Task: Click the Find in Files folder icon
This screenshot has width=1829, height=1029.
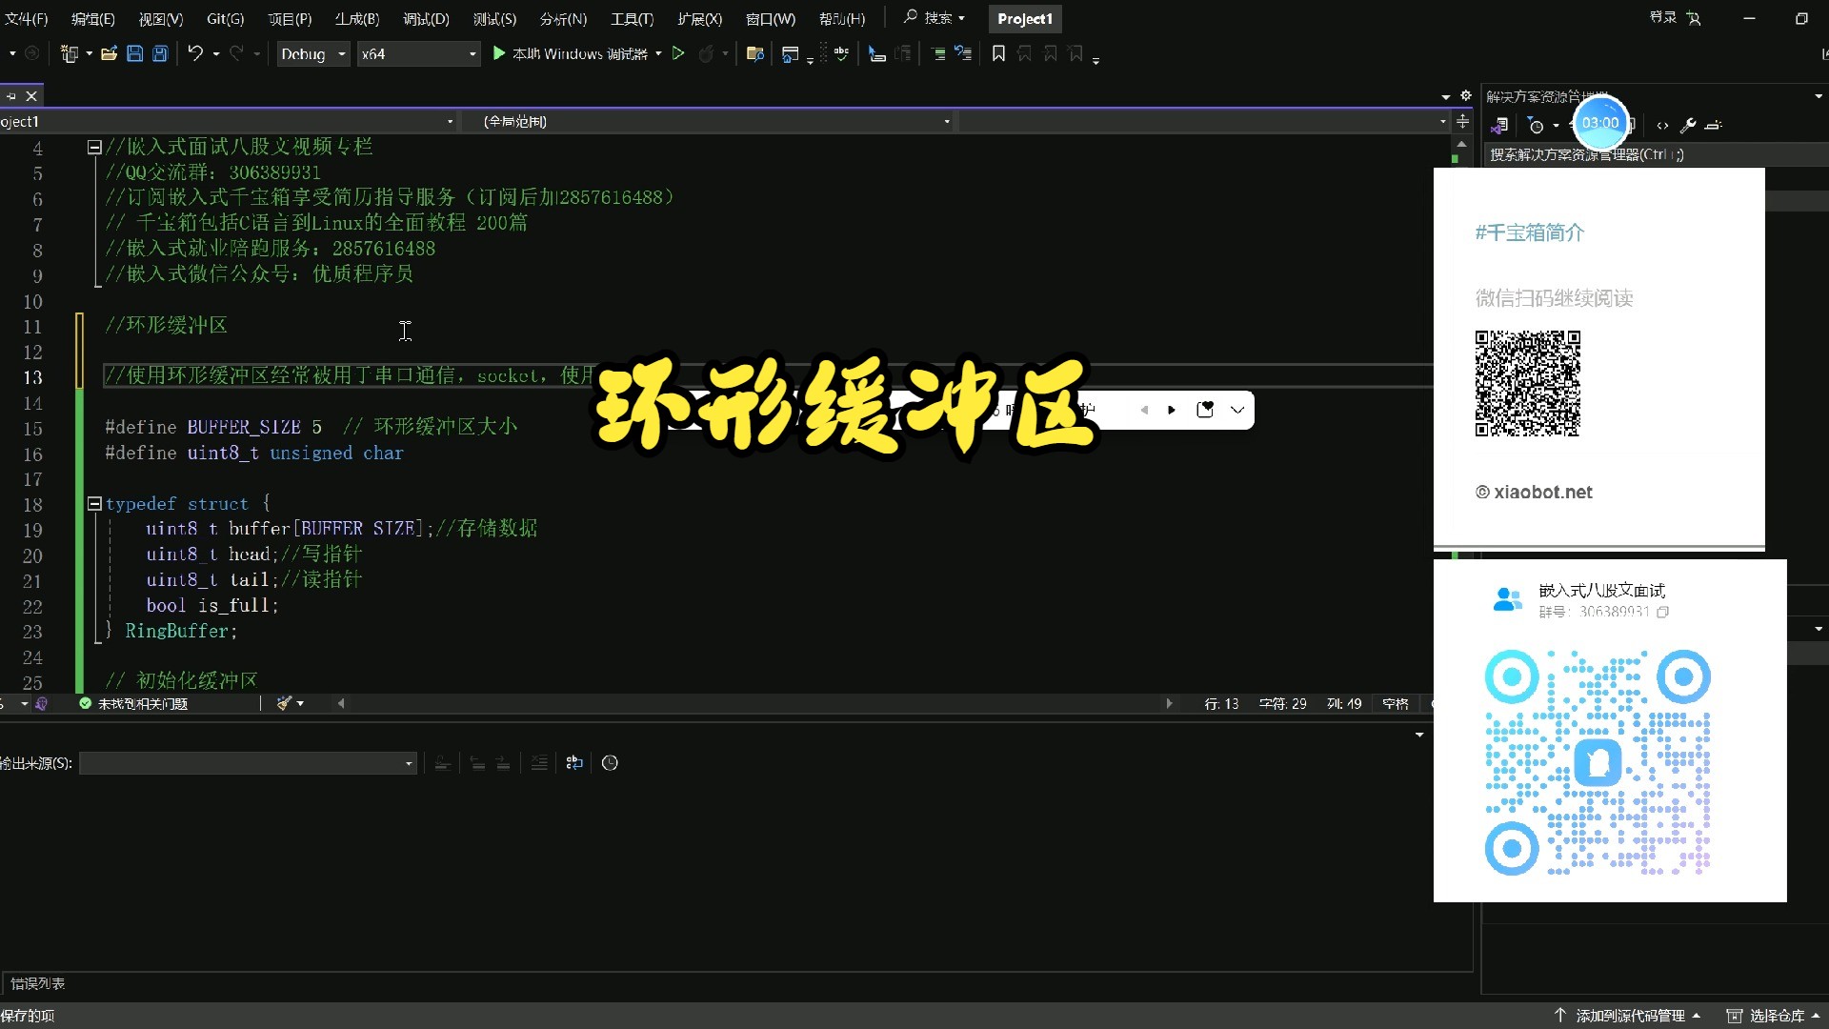Action: [x=755, y=54]
